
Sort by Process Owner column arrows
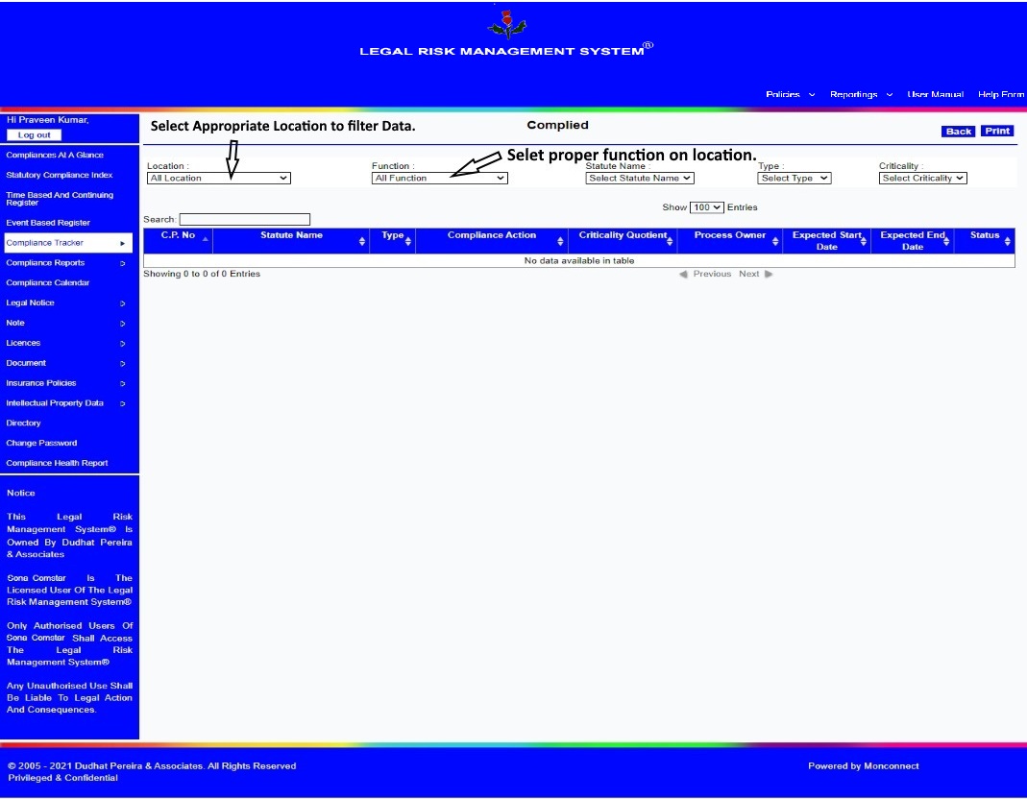point(775,242)
